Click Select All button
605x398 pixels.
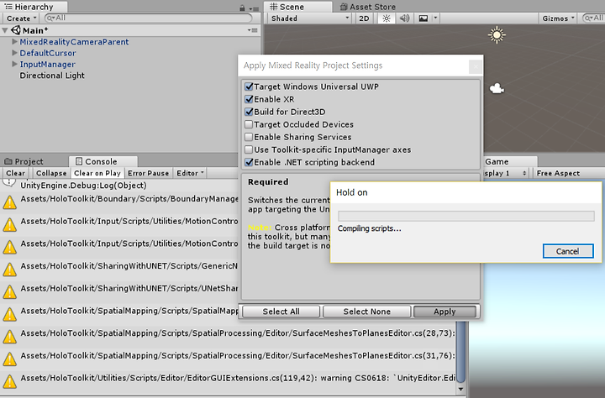(x=281, y=312)
